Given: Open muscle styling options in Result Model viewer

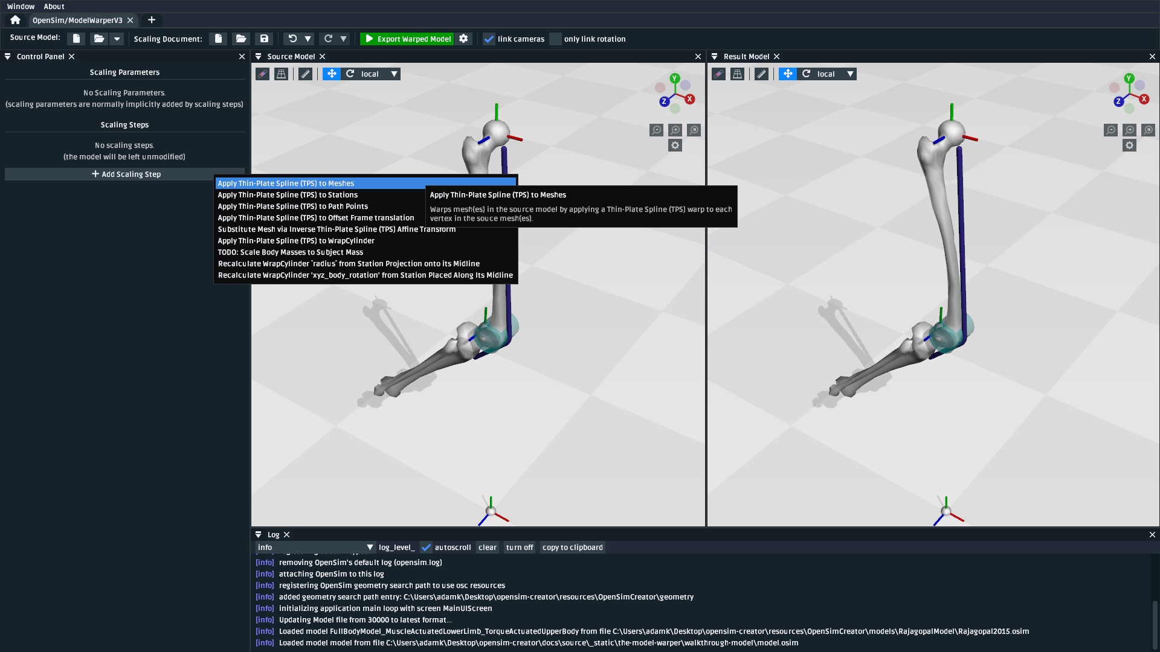Looking at the screenshot, I should point(718,74).
